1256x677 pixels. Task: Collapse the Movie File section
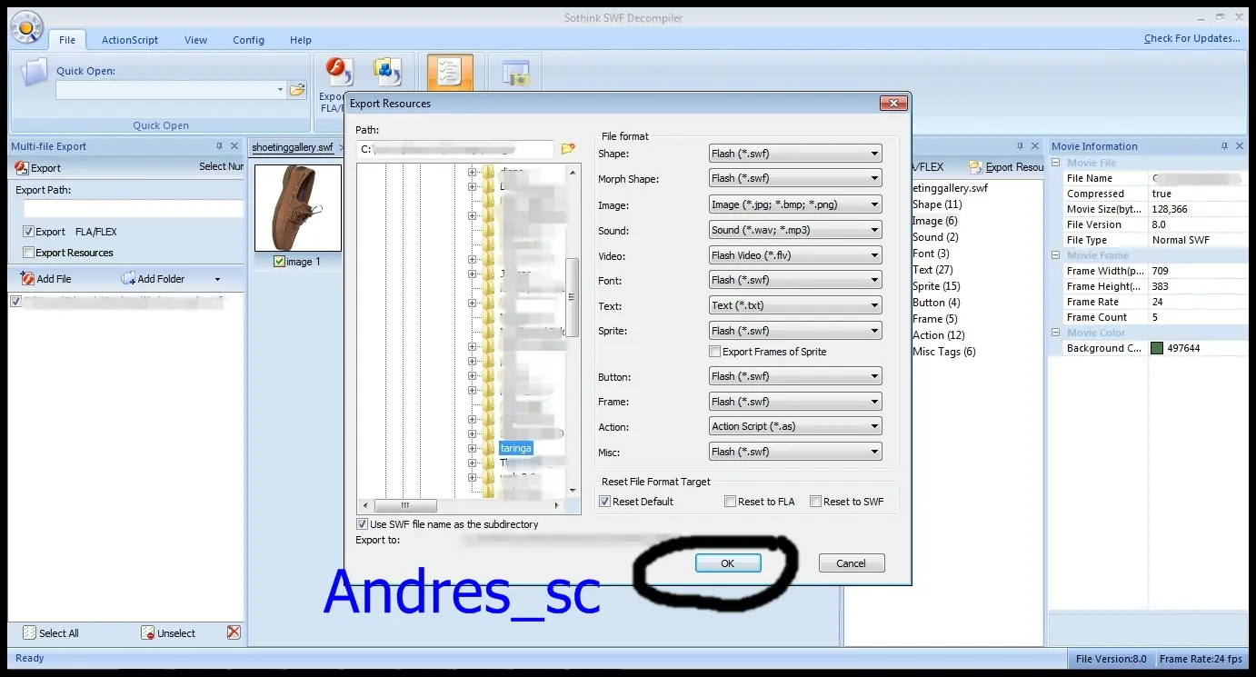1057,164
